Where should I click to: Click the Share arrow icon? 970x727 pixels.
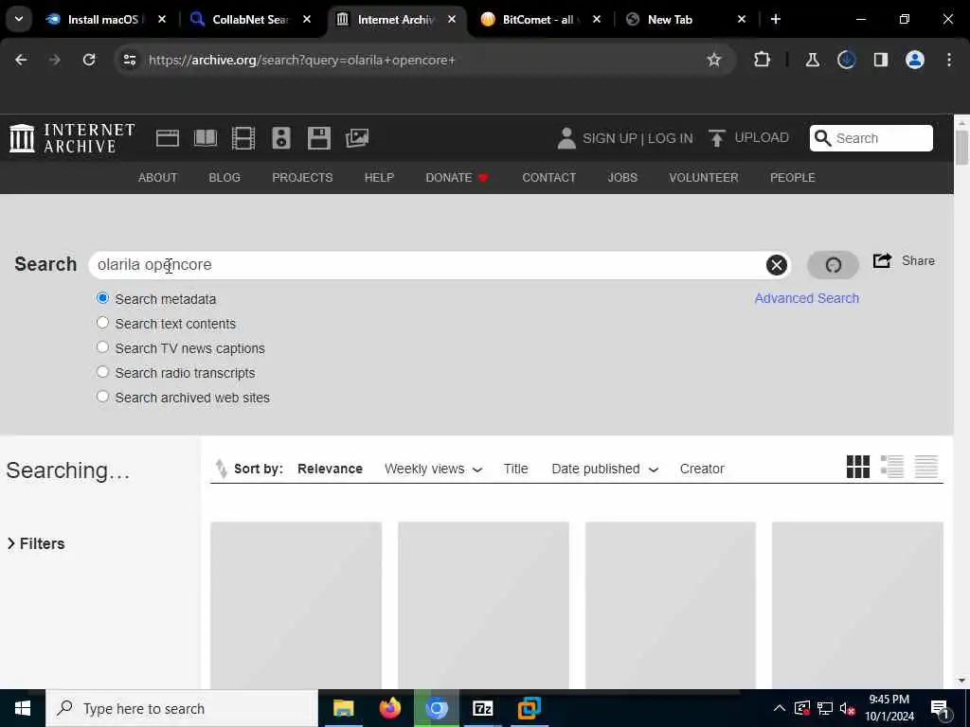tap(882, 260)
